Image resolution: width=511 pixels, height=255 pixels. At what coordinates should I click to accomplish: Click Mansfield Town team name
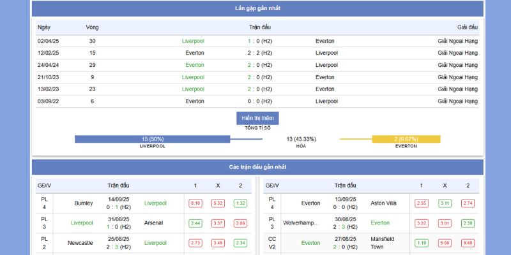pos(382,243)
